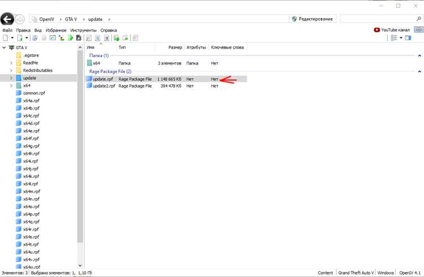Click GTA V in the breadcrumb path

(71, 19)
